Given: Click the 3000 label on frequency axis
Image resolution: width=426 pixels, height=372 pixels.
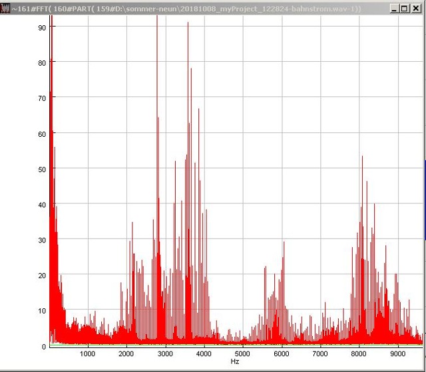Looking at the screenshot, I should (x=165, y=354).
